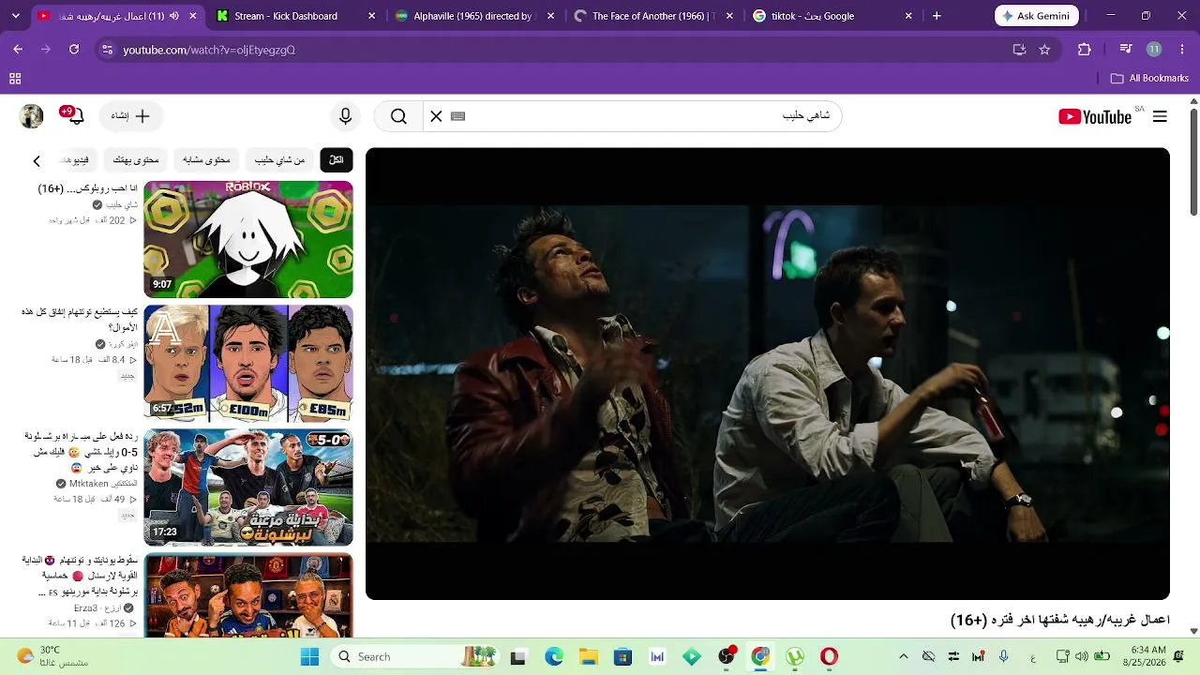This screenshot has width=1200, height=675.
Task: Open the Roblox video thumbnail, 9:07
Action: click(x=248, y=239)
